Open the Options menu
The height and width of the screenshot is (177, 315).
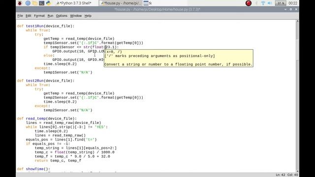pos(62,16)
